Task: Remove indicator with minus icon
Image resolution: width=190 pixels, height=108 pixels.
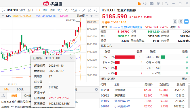Action: click(x=97, y=16)
